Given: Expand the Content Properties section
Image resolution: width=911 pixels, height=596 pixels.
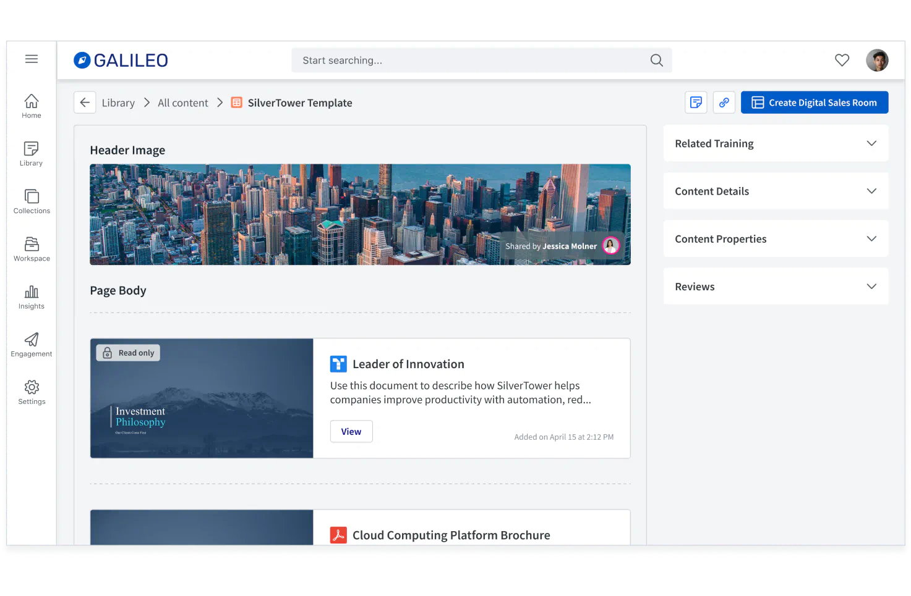Looking at the screenshot, I should click(776, 238).
